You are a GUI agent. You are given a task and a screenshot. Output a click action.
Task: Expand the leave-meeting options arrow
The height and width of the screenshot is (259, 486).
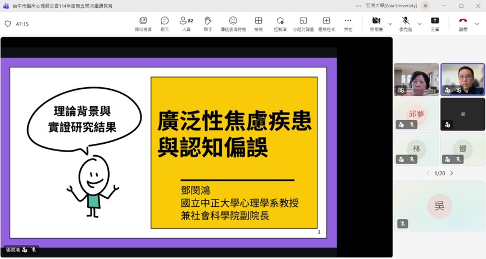tap(476, 24)
